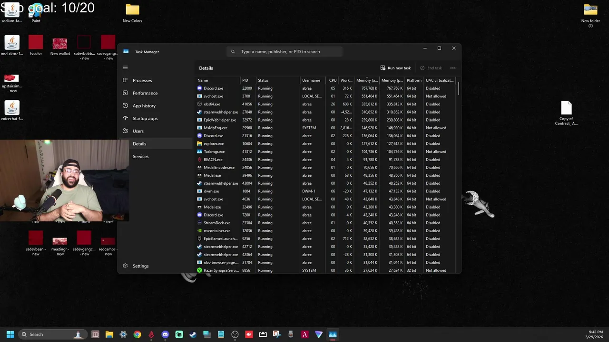Image resolution: width=609 pixels, height=342 pixels.
Task: Click the MsMpEng.exe process icon
Action: pos(199,128)
